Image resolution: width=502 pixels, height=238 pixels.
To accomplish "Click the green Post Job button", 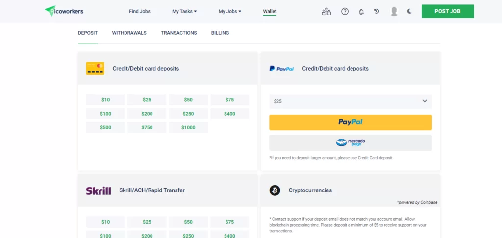I will point(448,11).
